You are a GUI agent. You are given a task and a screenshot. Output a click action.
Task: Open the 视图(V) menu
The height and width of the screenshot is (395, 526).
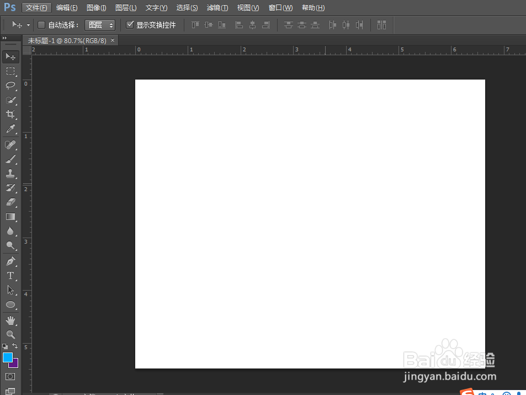248,8
